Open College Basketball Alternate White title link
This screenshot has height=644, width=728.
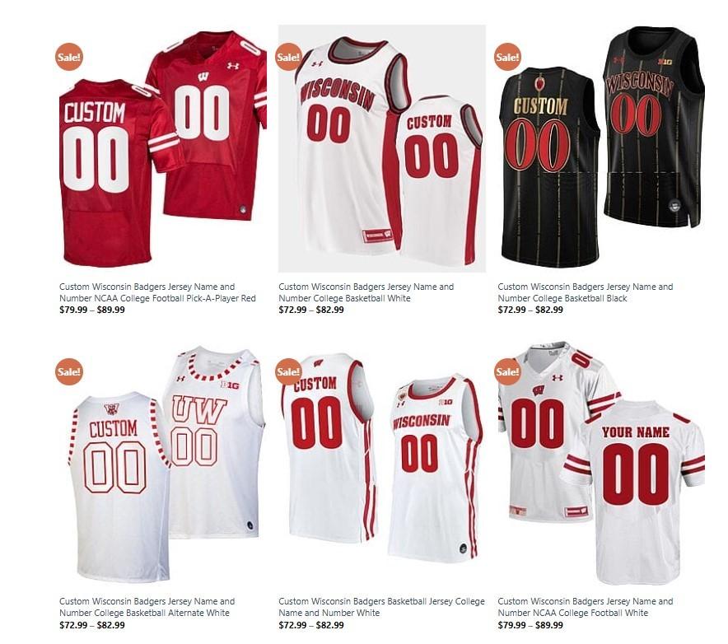[x=147, y=607]
